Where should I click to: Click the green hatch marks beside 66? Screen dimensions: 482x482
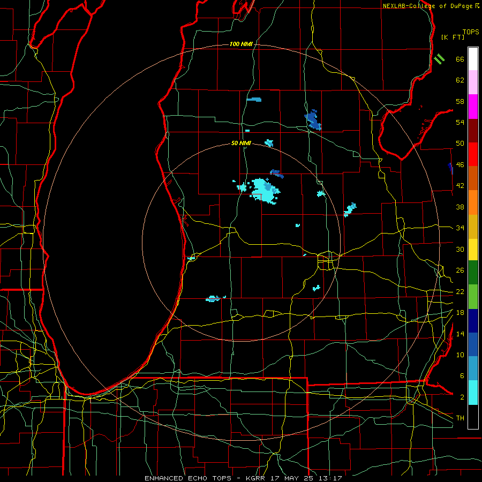439,59
